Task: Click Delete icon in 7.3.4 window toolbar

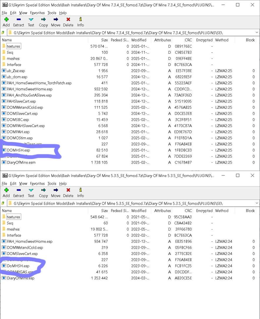Action: (x=68, y=19)
